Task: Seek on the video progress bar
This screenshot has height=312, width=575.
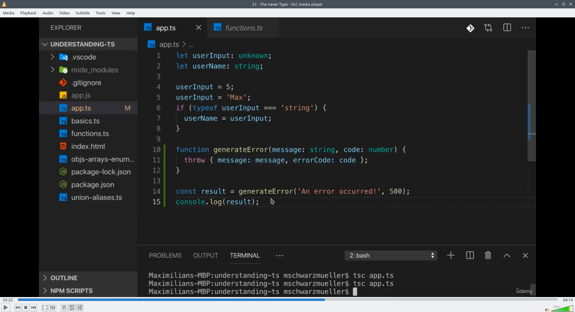Action: pyautogui.click(x=287, y=300)
